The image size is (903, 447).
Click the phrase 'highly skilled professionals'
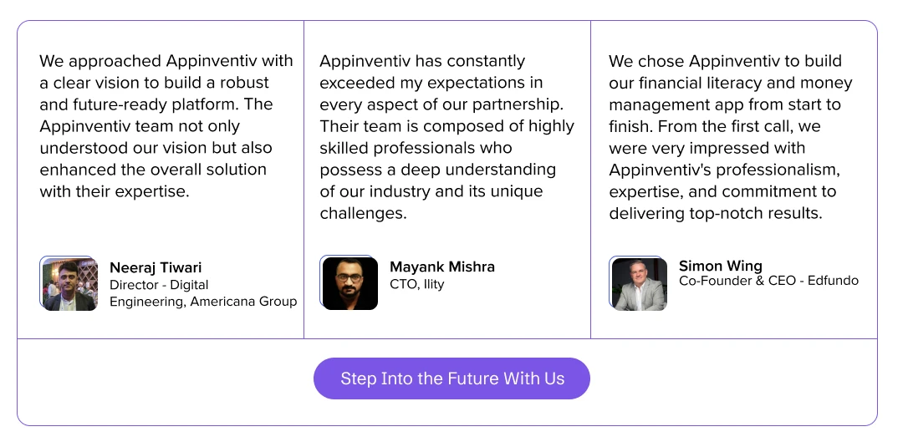pyautogui.click(x=446, y=137)
